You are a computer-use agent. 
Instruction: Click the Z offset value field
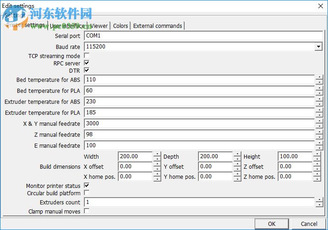coord(295,166)
